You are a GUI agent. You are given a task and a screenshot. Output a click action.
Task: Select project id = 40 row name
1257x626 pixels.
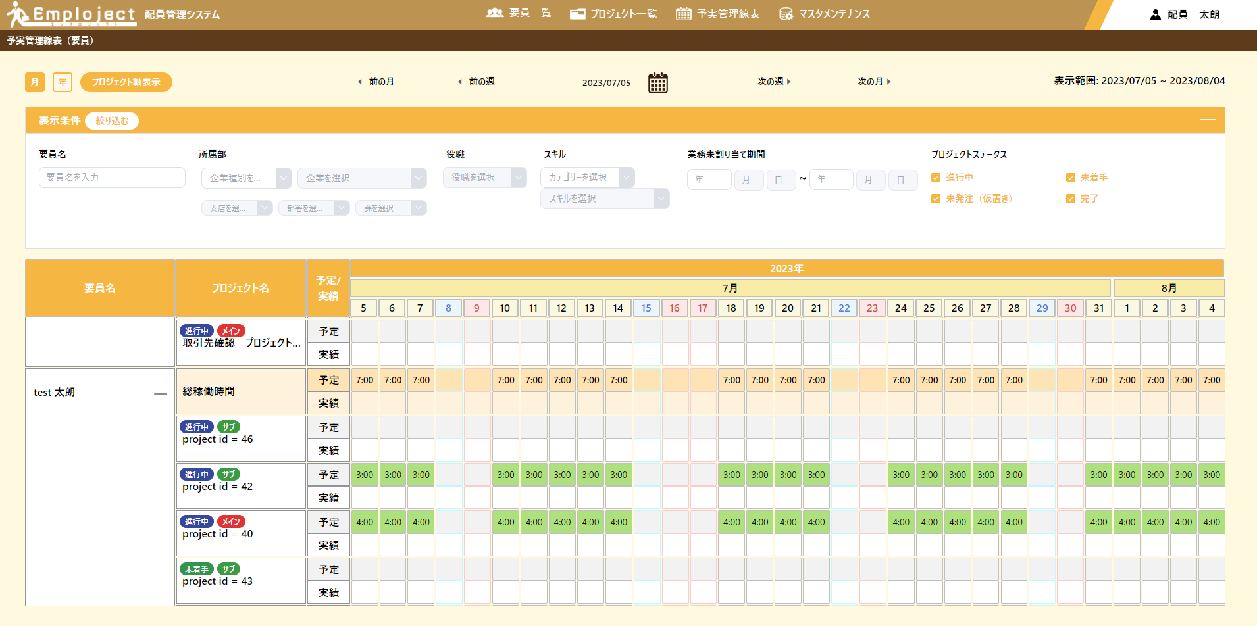click(218, 534)
